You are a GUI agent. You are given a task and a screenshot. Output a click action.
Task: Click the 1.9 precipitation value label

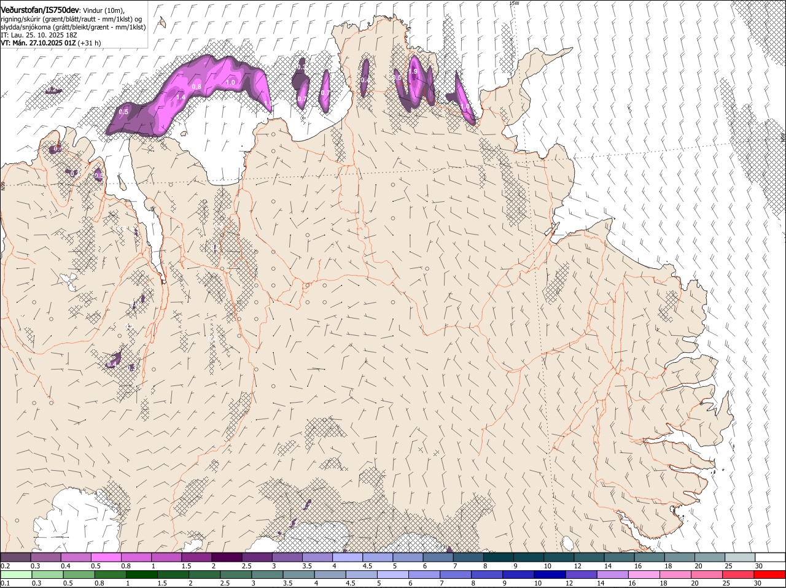(413, 72)
